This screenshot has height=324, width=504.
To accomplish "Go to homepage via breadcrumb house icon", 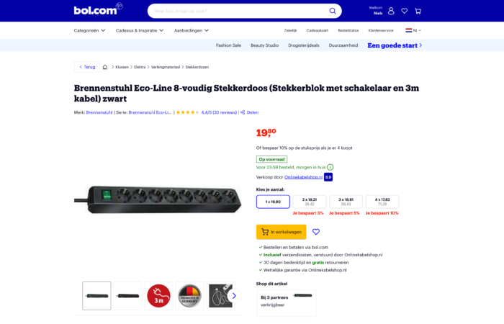I will tap(105, 67).
